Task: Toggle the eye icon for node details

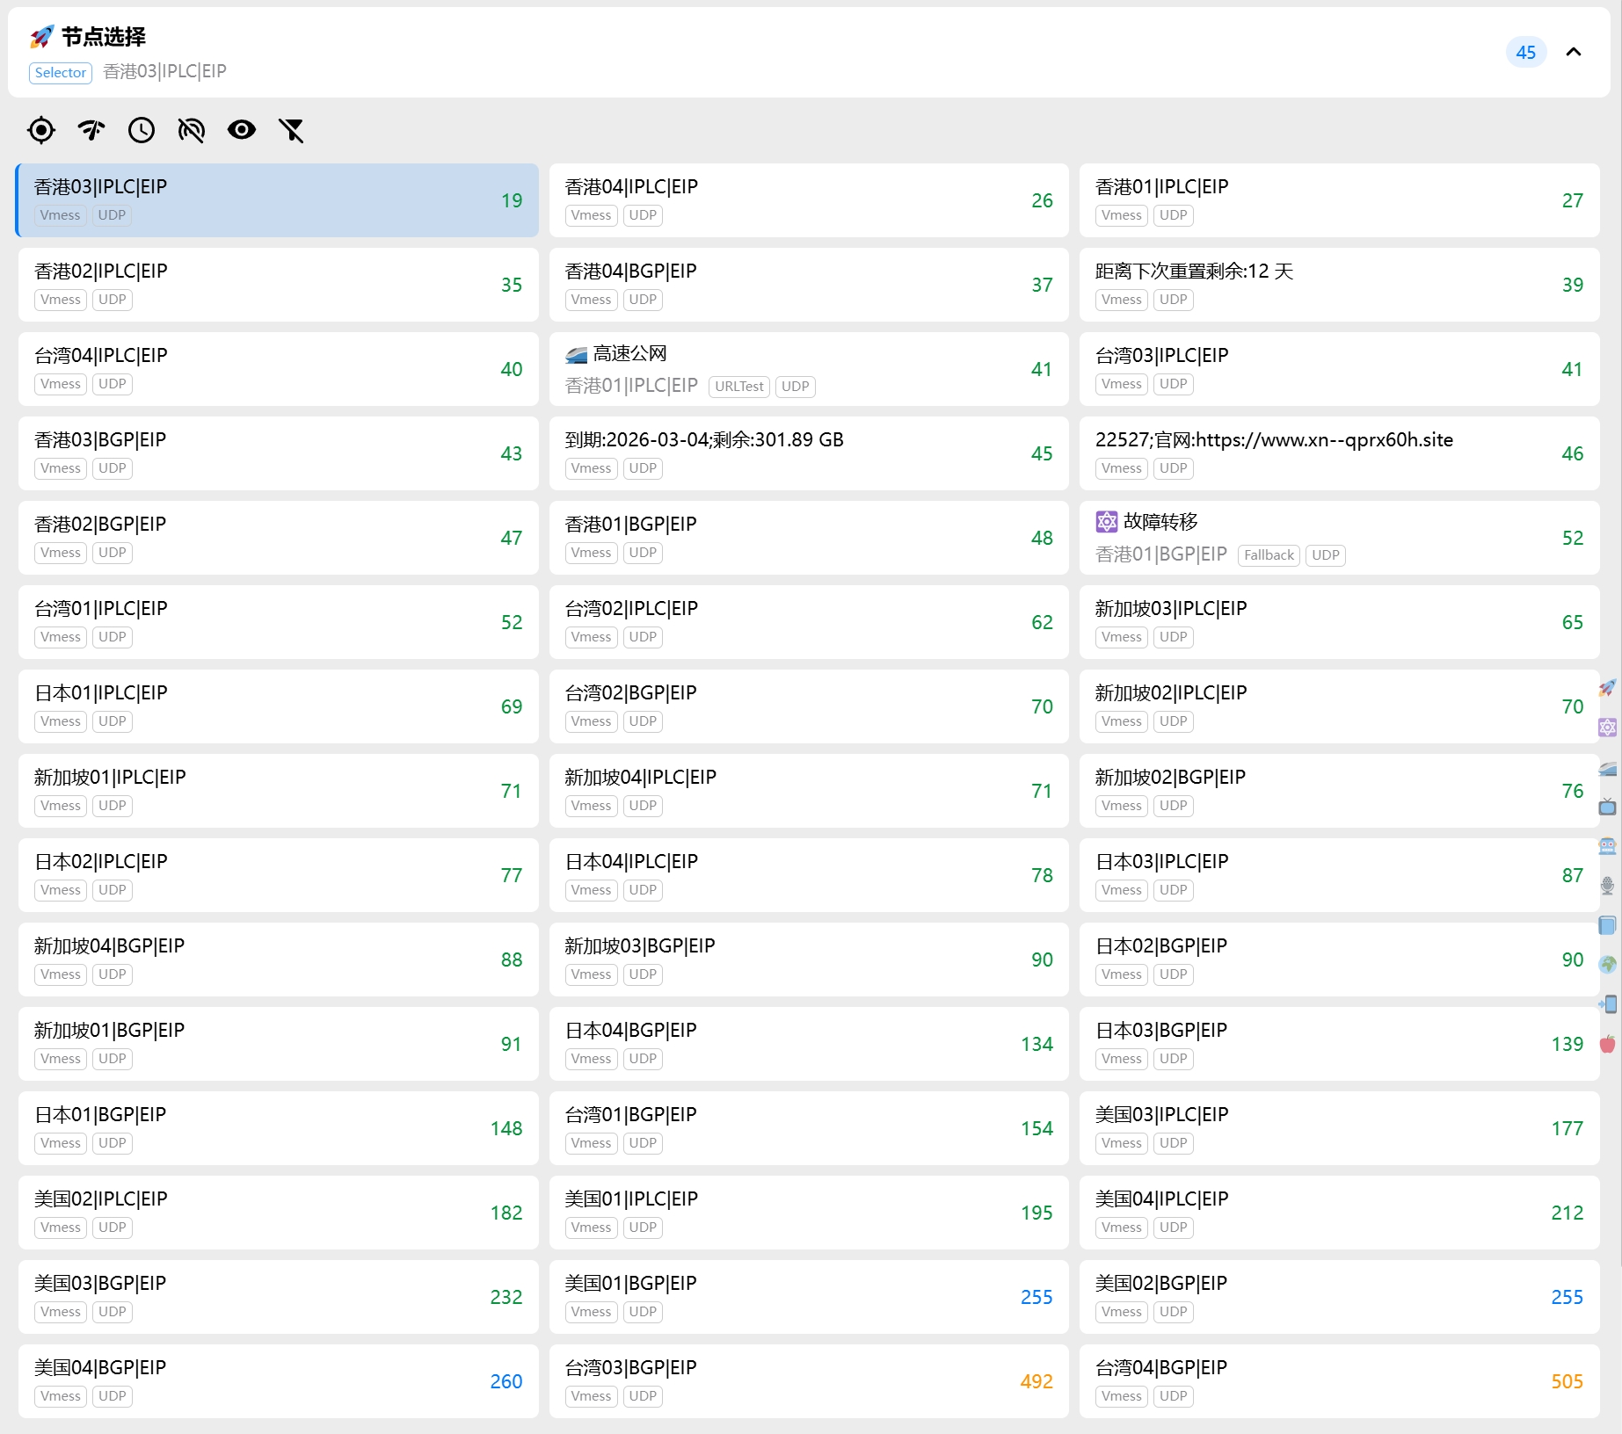Action: (x=242, y=130)
